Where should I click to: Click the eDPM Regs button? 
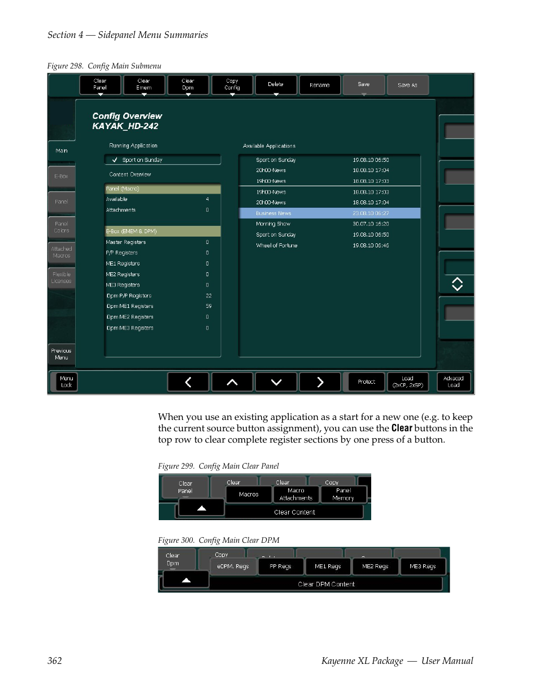click(x=233, y=567)
